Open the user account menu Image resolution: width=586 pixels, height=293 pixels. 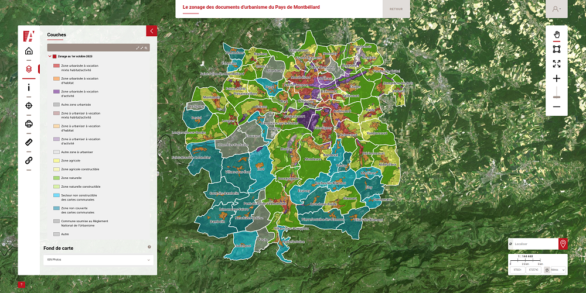click(557, 9)
